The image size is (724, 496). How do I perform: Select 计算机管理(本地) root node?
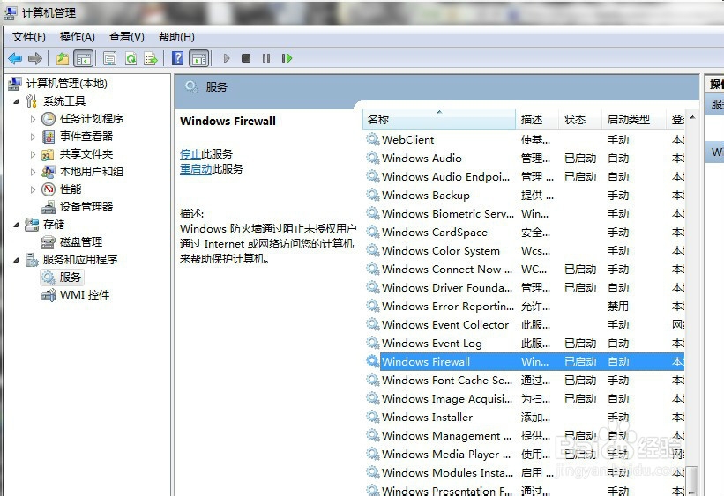pos(66,84)
